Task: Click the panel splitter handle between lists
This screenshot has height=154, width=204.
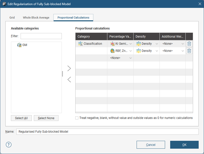Action: click(62, 74)
